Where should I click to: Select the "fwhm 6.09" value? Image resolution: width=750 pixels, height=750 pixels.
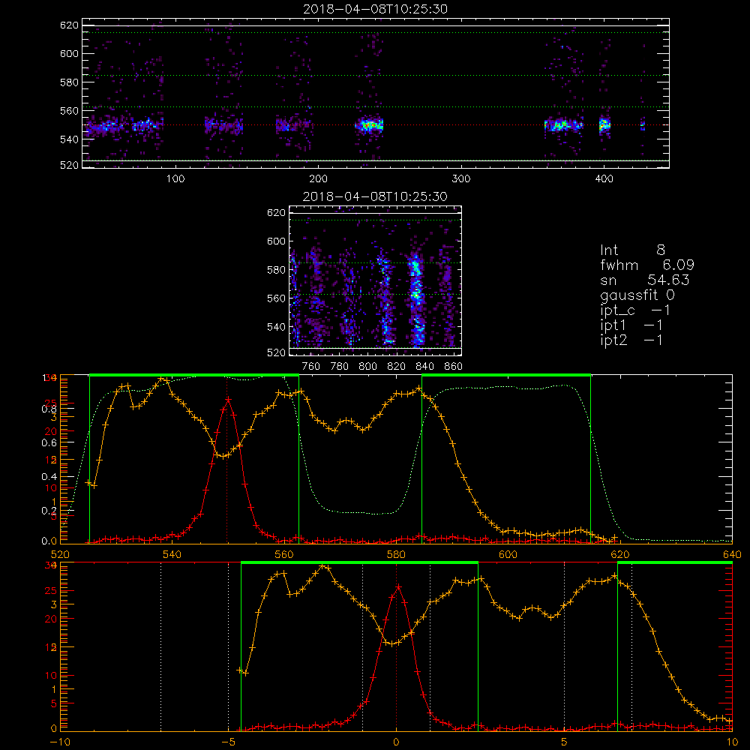(647, 265)
